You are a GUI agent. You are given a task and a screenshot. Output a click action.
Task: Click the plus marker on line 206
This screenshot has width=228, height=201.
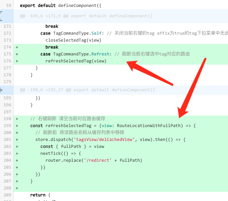[17, 174]
